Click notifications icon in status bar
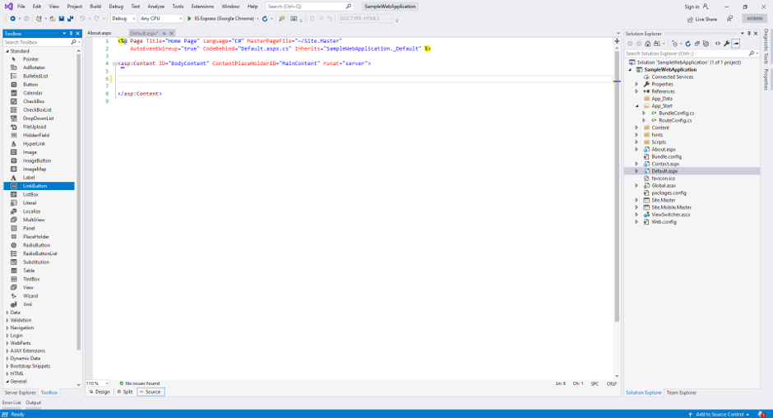This screenshot has width=773, height=418. (761, 414)
